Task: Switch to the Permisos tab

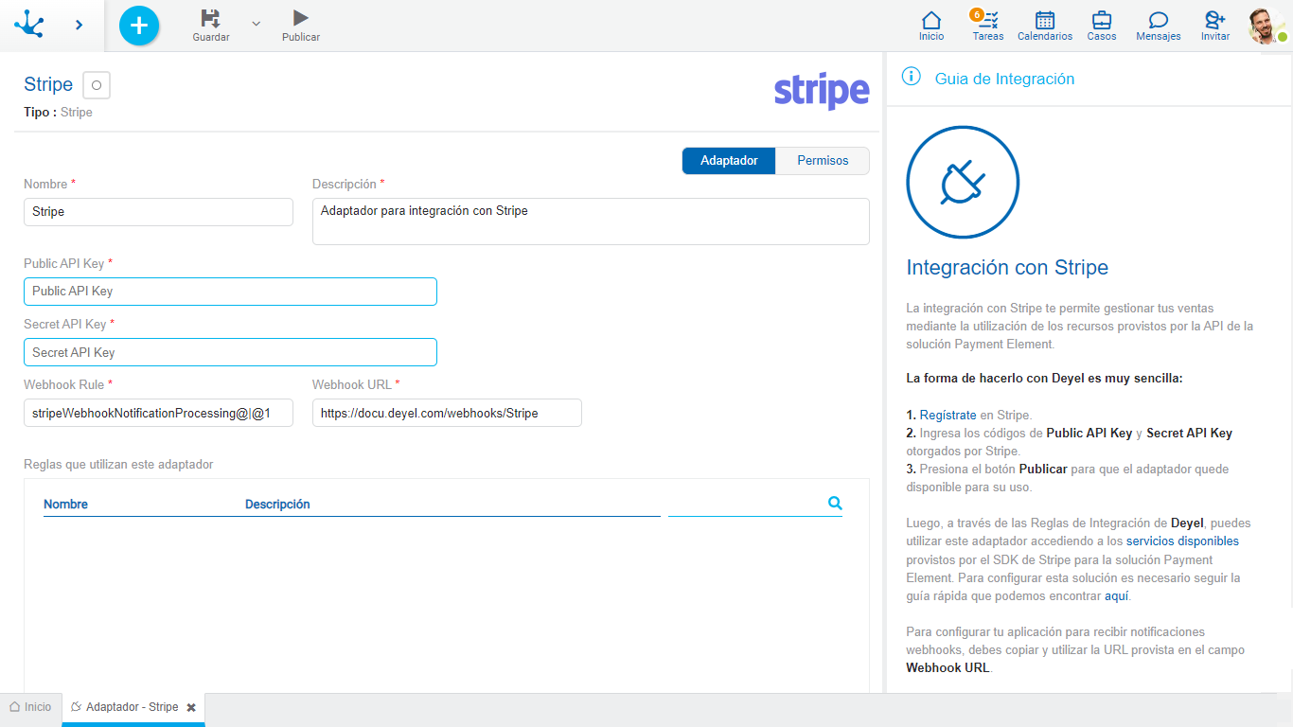Action: point(823,161)
